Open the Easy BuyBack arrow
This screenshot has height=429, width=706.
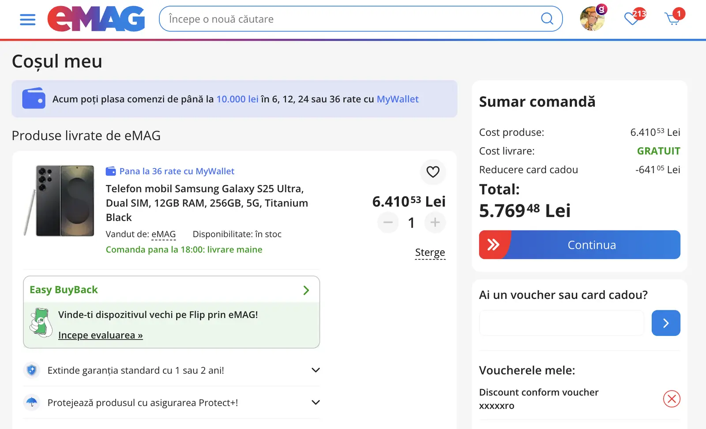point(306,290)
